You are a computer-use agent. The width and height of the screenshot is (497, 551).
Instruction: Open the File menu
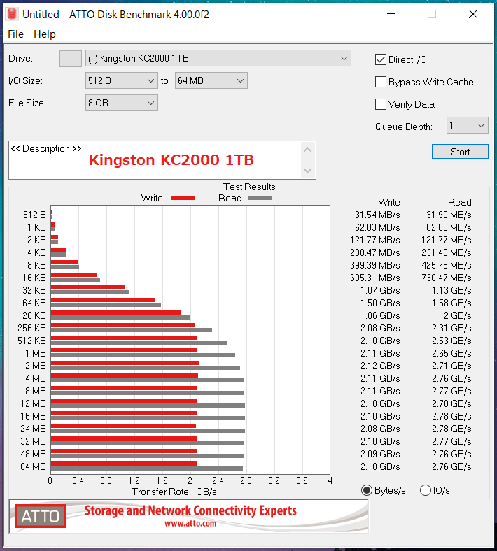click(15, 34)
